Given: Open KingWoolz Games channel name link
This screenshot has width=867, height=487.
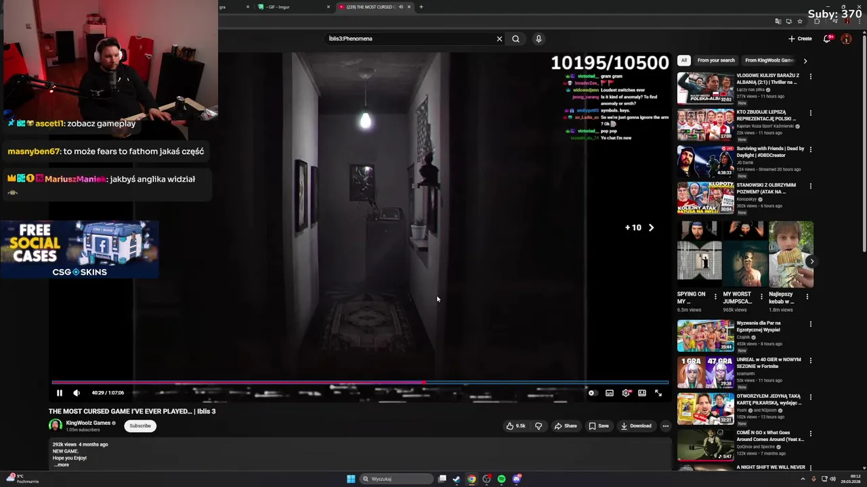Looking at the screenshot, I should click(x=88, y=423).
